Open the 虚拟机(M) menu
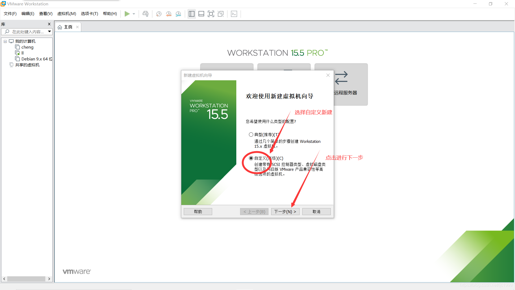The height and width of the screenshot is (290, 515). [67, 14]
